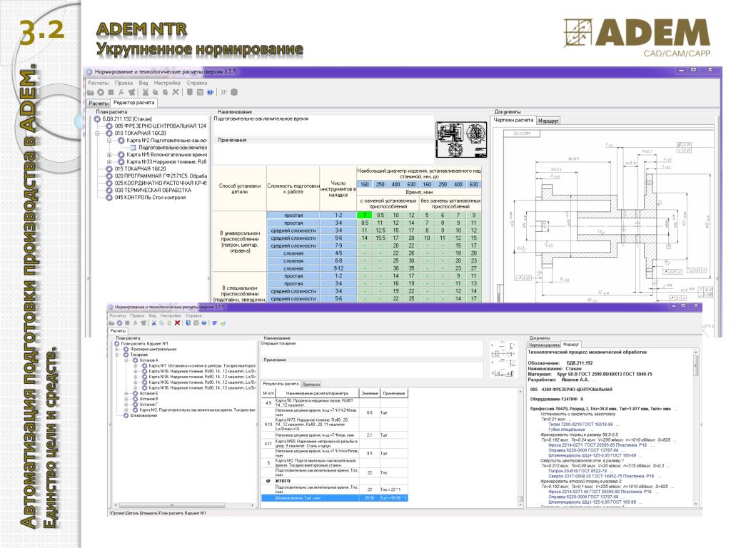Expand Карта №5 Вспомогательное время
The height and width of the screenshot is (548, 731).
[109, 155]
